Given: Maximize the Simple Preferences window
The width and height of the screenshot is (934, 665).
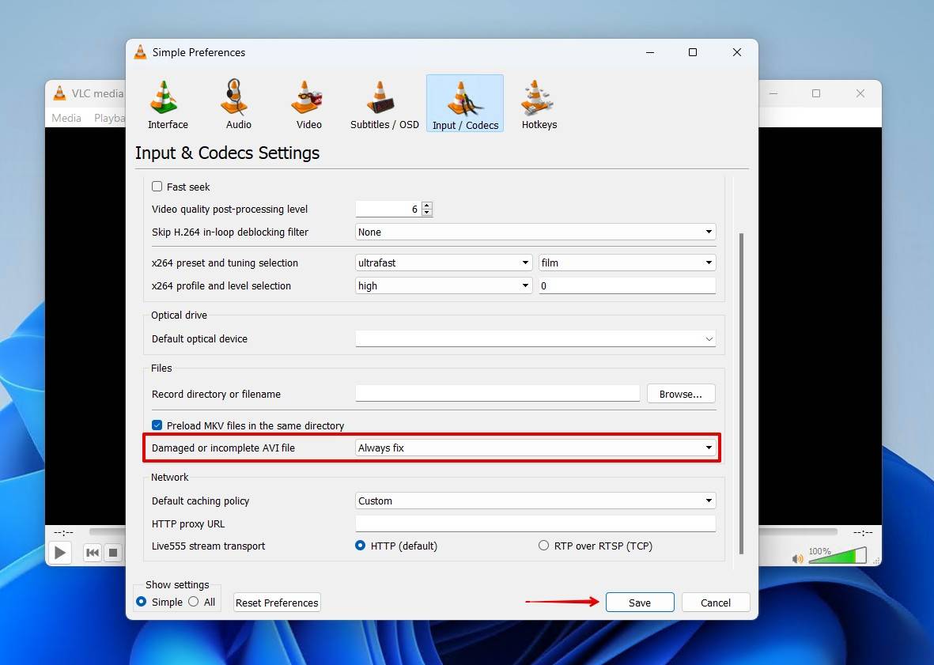Looking at the screenshot, I should pos(693,52).
